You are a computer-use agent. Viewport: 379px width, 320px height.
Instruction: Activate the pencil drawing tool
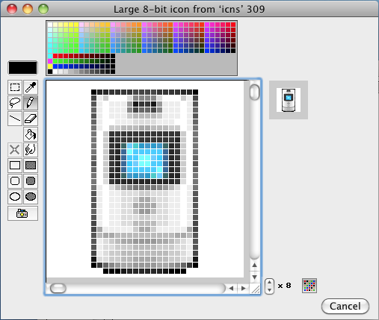(x=31, y=103)
